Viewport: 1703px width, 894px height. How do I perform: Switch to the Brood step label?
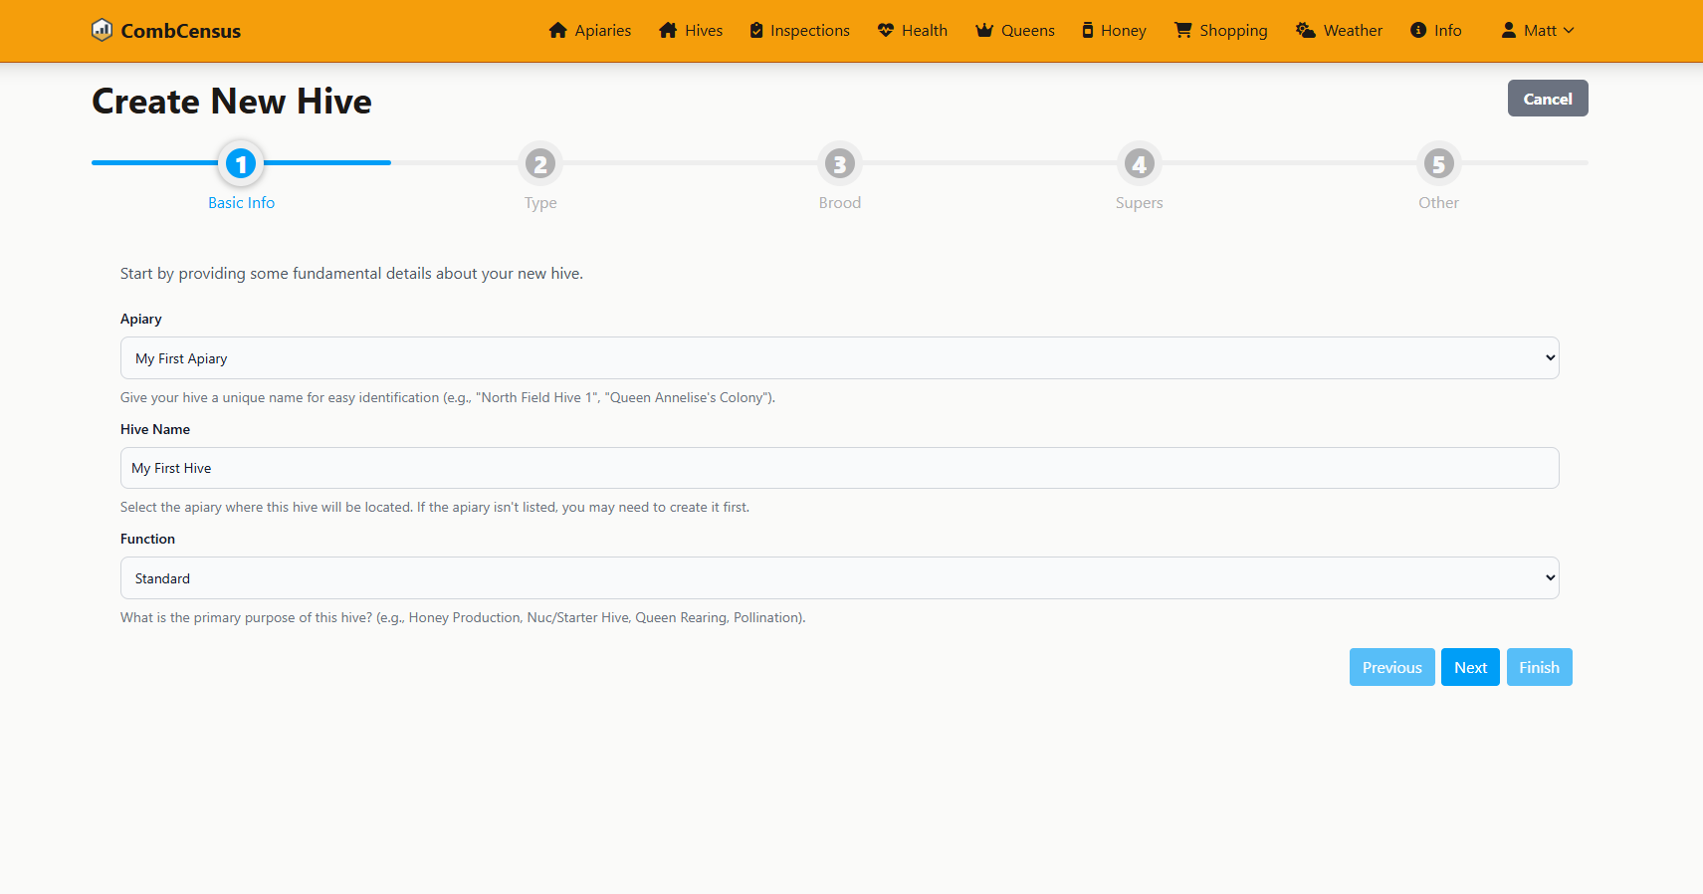click(840, 203)
